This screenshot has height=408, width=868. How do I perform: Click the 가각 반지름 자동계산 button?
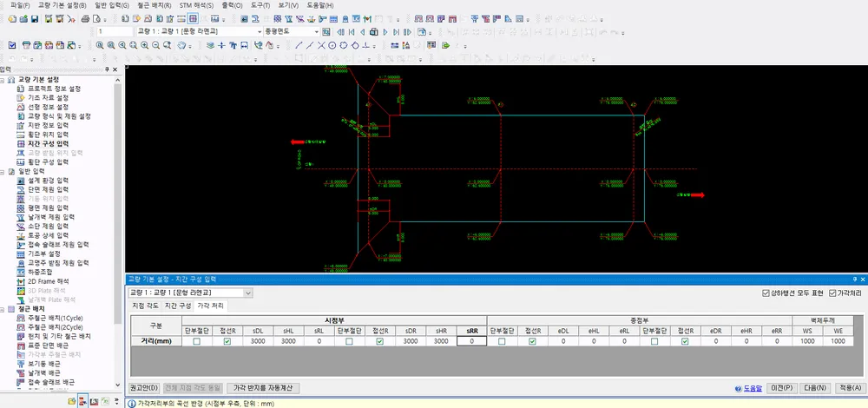(263, 388)
